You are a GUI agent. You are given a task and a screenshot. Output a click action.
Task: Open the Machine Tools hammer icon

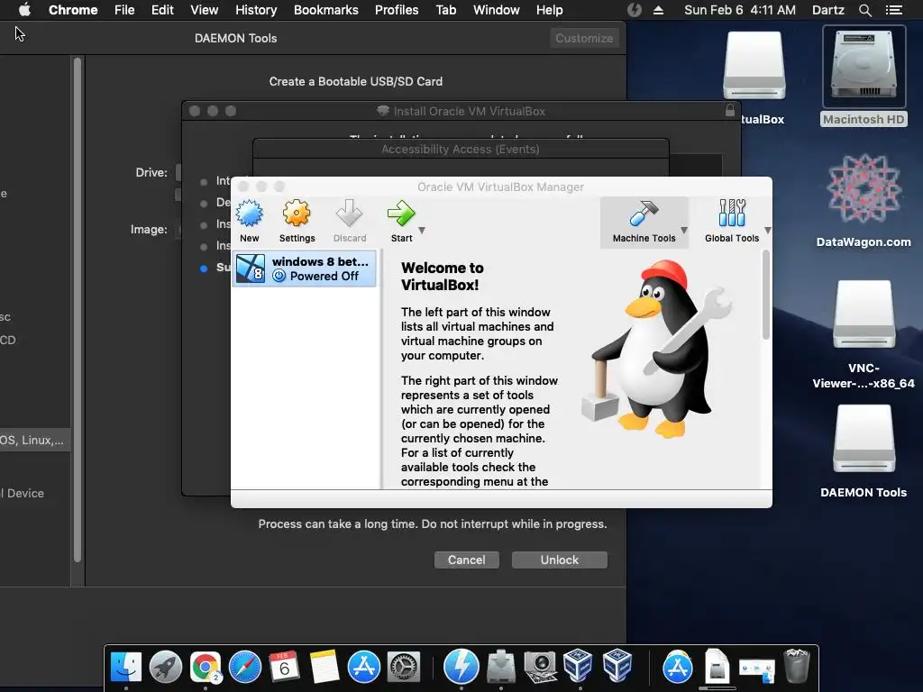point(644,214)
